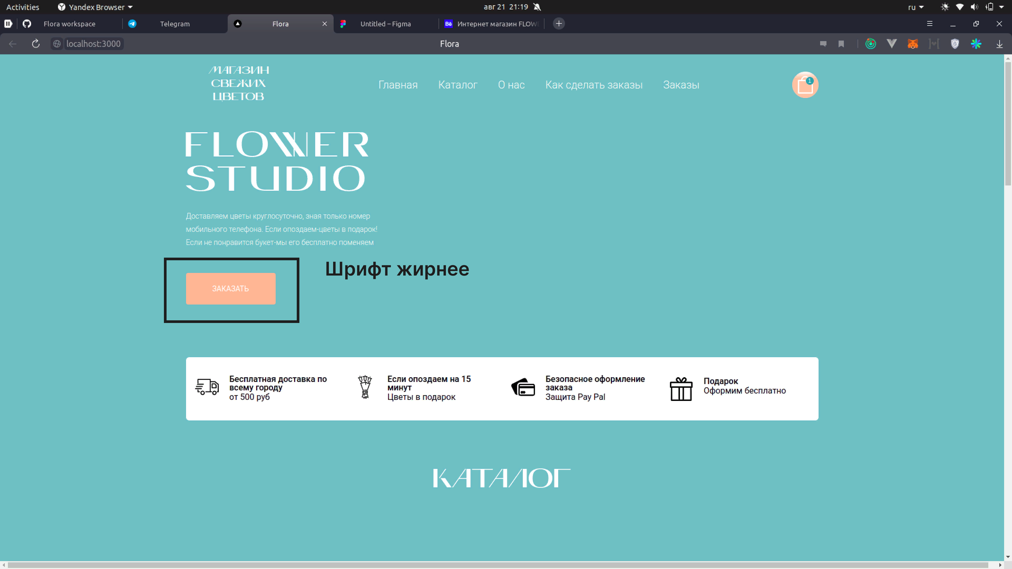This screenshot has height=569, width=1012.
Task: Switch to the Untitled – Figma tab
Action: point(385,23)
